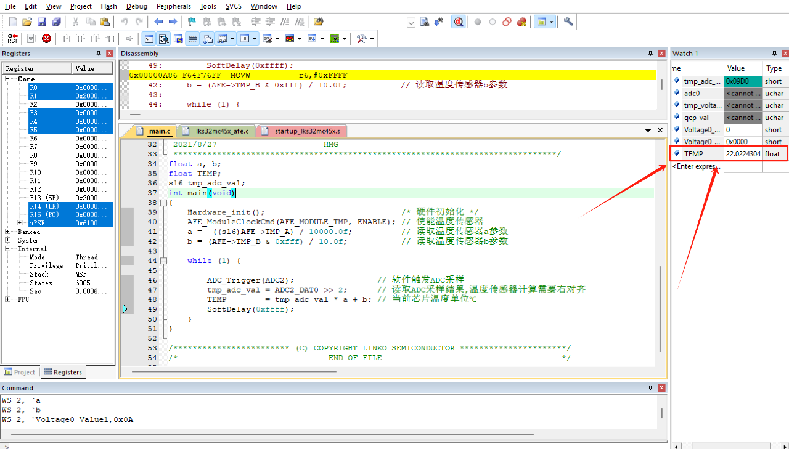
Task: Open the Toolbox using the wrench icon
Action: pos(361,38)
